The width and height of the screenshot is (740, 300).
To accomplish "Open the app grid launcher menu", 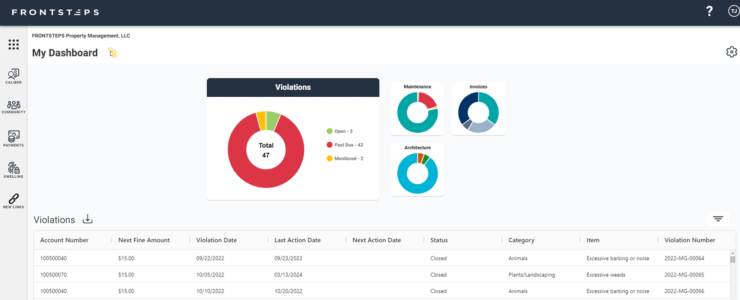I will 13,44.
